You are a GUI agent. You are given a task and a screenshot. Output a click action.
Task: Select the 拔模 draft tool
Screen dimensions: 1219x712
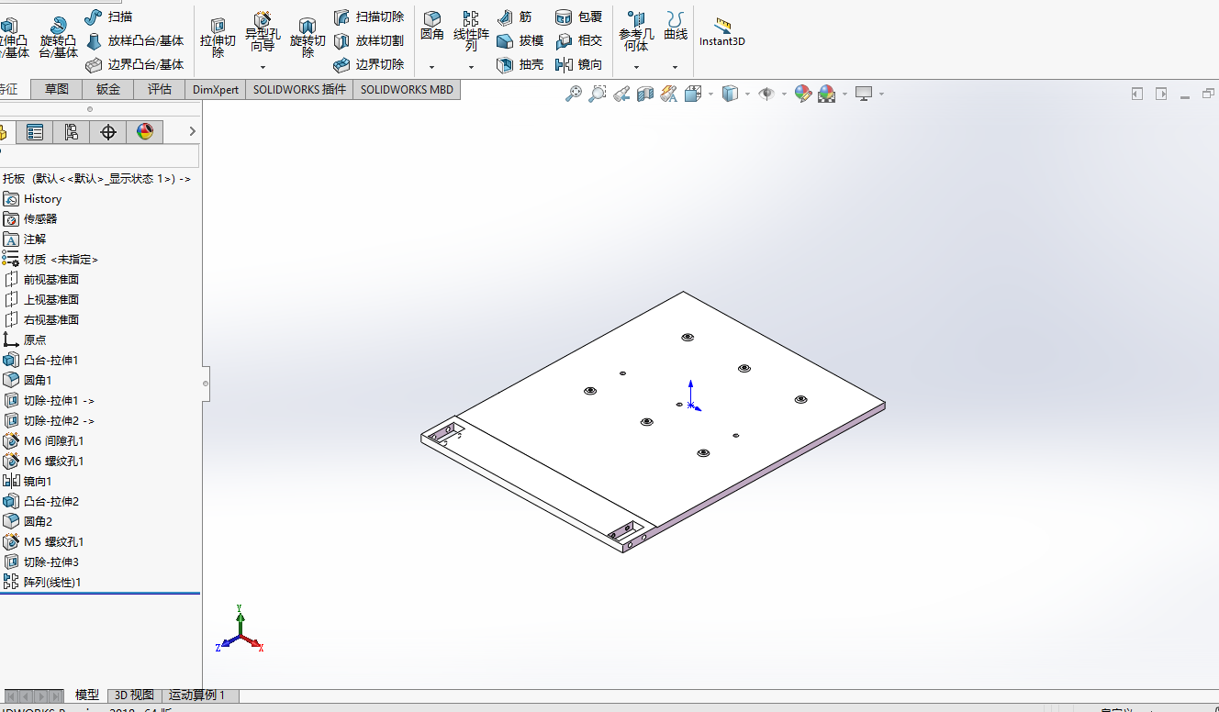click(x=520, y=40)
